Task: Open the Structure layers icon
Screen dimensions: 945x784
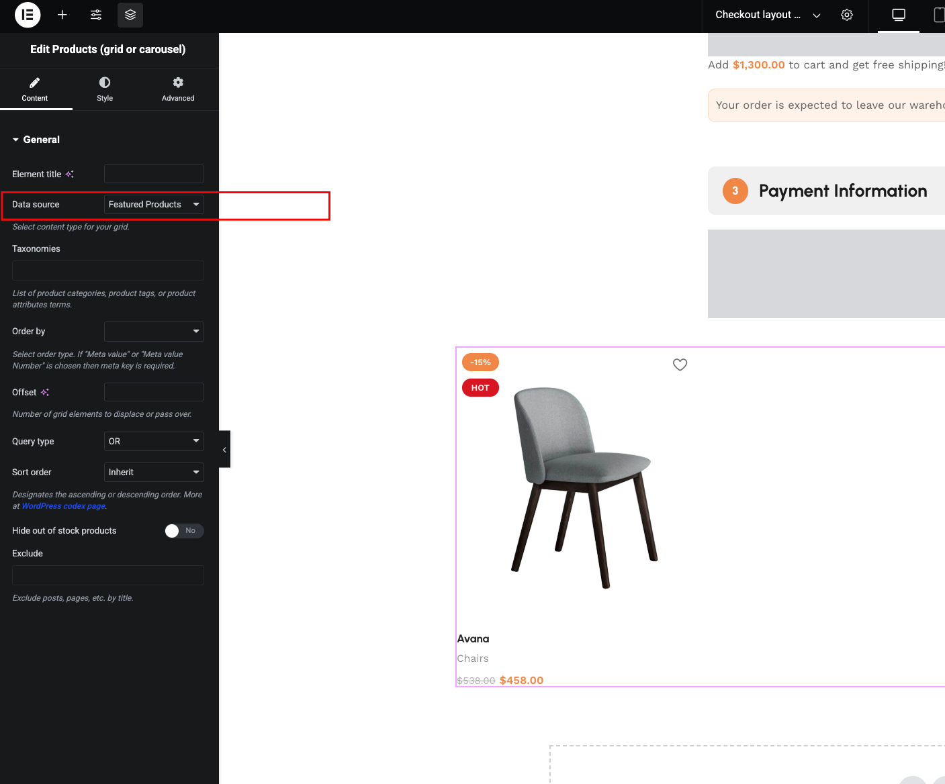Action: point(130,15)
